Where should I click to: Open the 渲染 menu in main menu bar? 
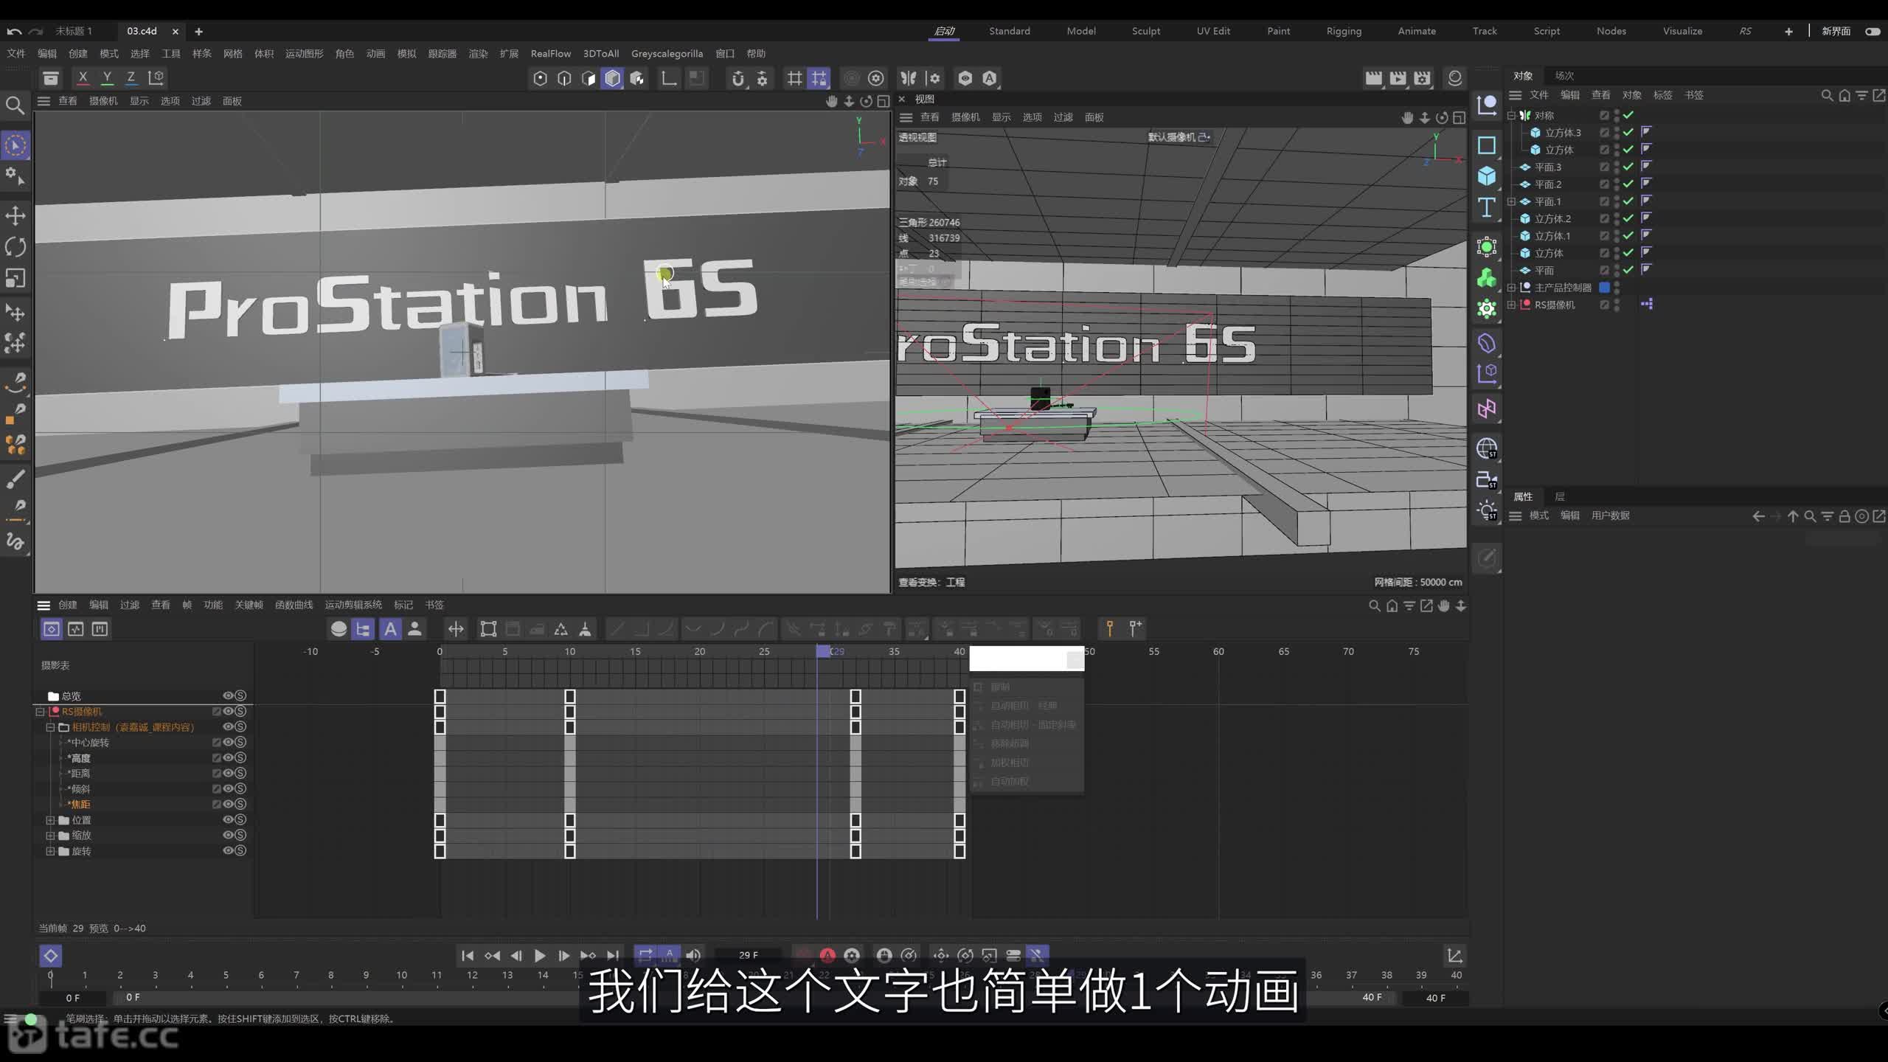tap(478, 54)
